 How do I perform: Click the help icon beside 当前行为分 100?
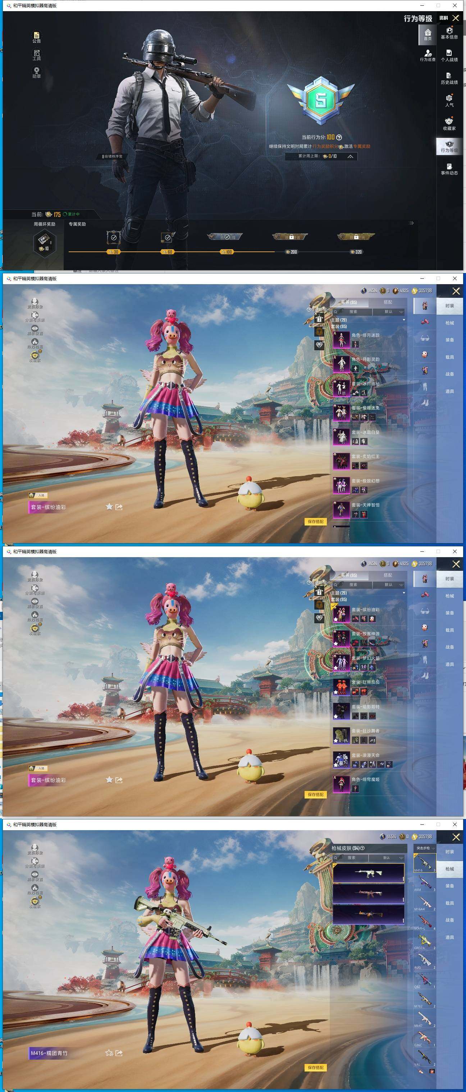tap(339, 137)
